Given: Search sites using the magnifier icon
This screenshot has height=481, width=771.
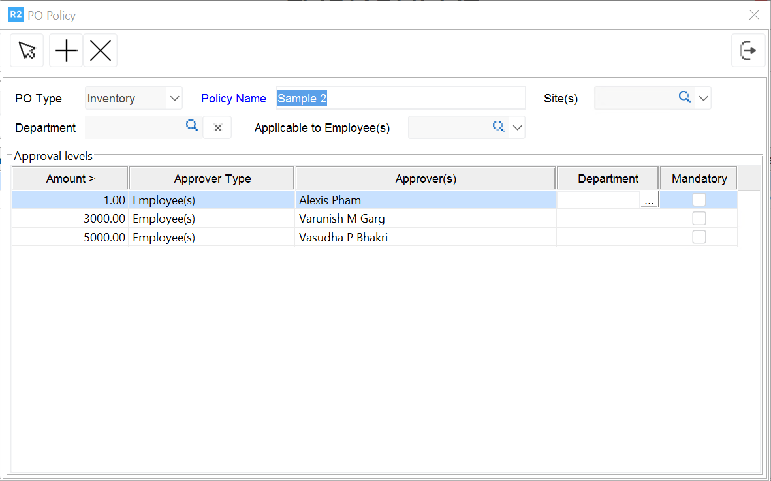Looking at the screenshot, I should (x=684, y=97).
